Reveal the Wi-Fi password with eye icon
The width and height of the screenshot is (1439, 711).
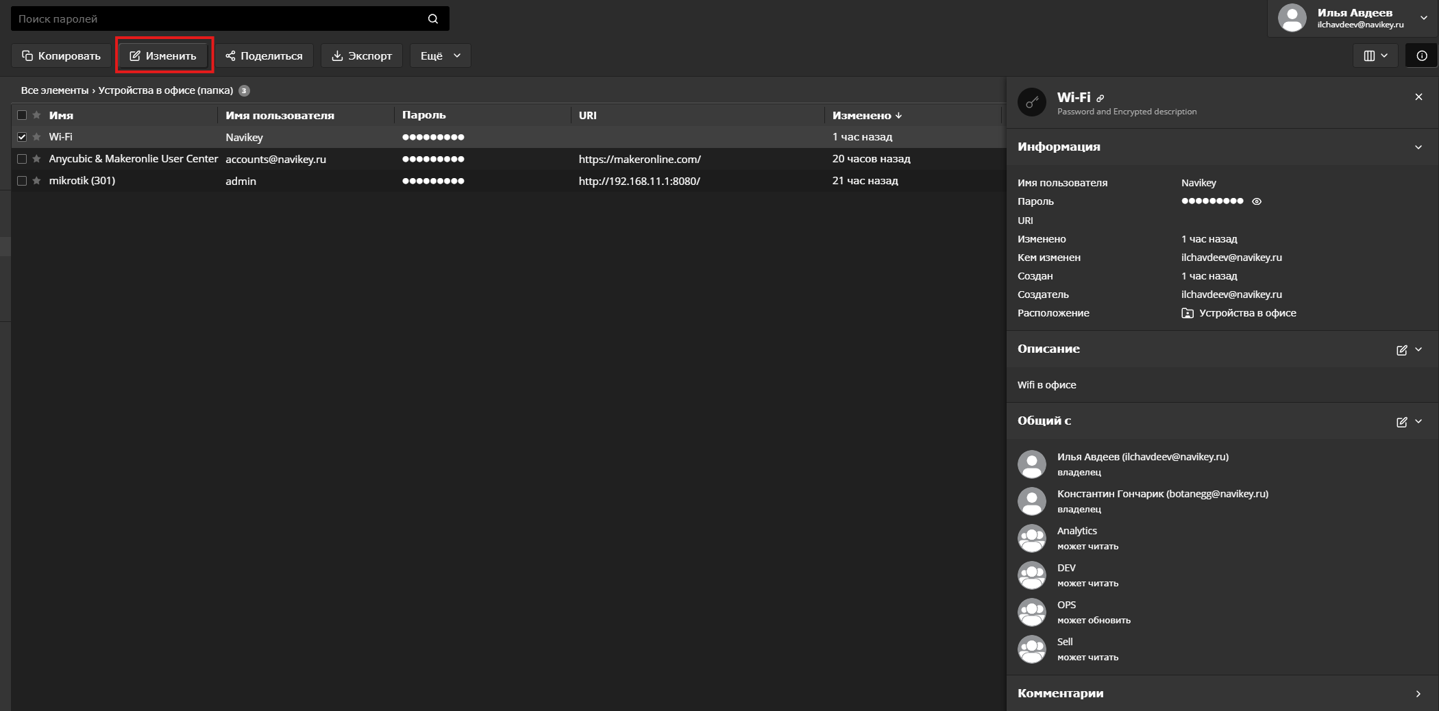(x=1257, y=201)
